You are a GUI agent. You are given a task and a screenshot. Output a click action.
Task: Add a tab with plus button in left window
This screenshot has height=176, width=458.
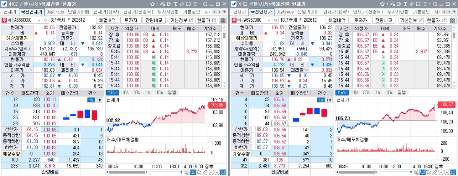click(x=224, y=12)
